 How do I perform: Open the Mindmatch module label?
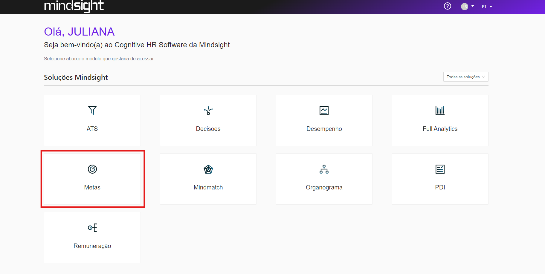tap(208, 187)
